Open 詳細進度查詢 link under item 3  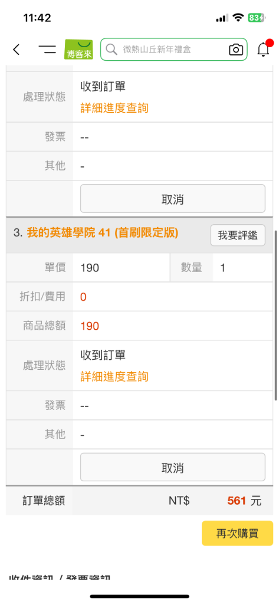click(x=114, y=376)
